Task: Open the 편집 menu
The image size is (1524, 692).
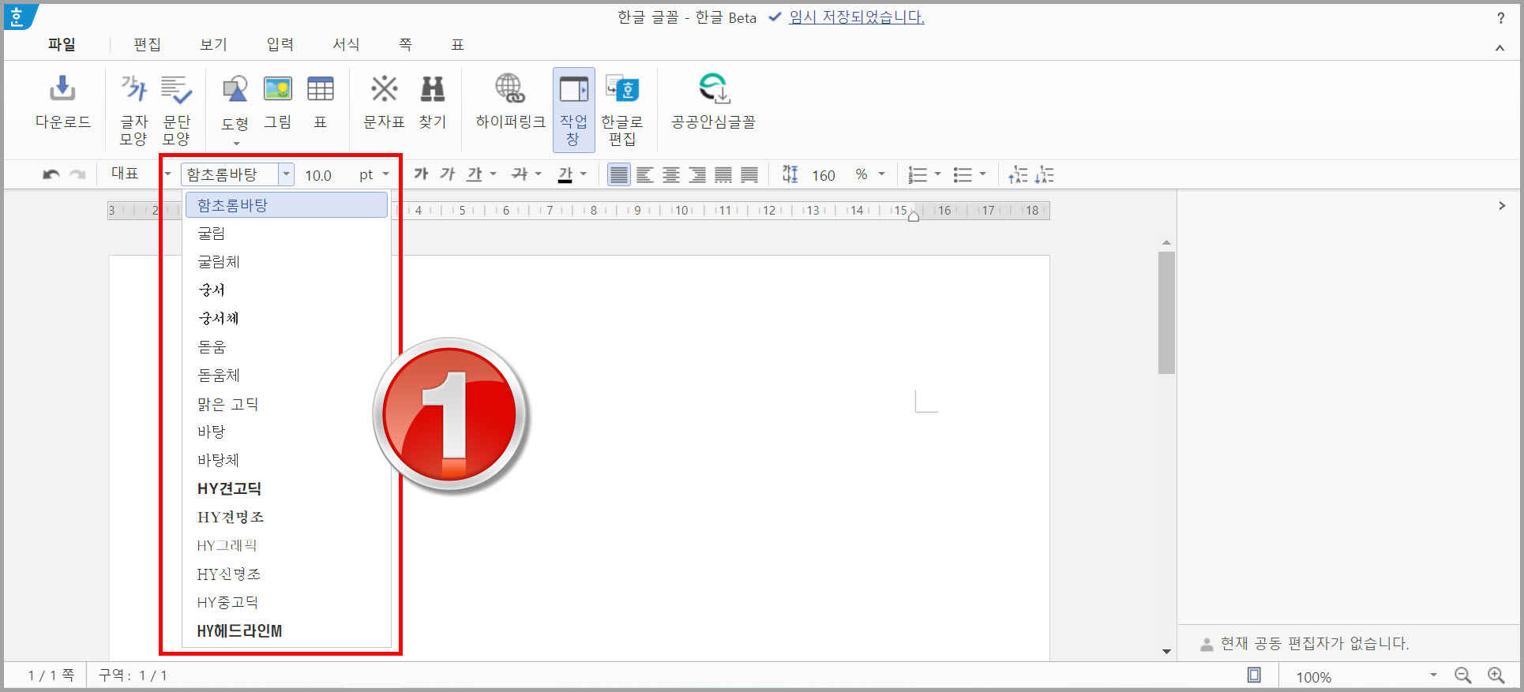Action: 147,44
